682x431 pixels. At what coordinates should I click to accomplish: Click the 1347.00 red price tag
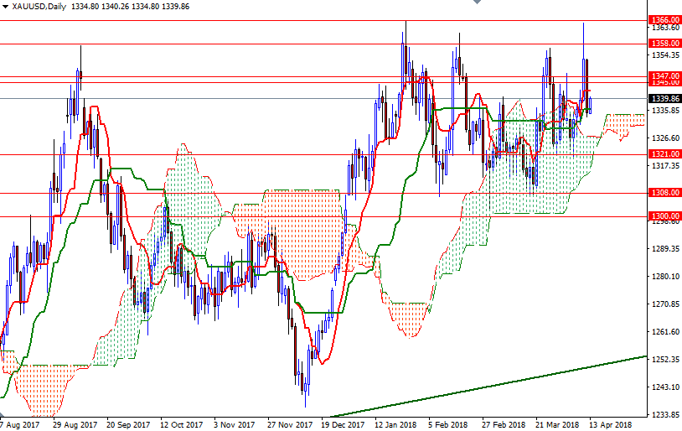pos(664,75)
